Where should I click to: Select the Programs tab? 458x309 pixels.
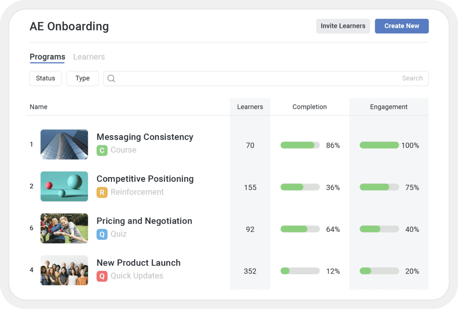click(x=47, y=57)
